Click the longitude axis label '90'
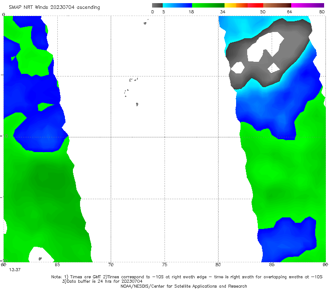Image resolution: width=329 pixels, height=289 pixels. [x=325, y=265]
